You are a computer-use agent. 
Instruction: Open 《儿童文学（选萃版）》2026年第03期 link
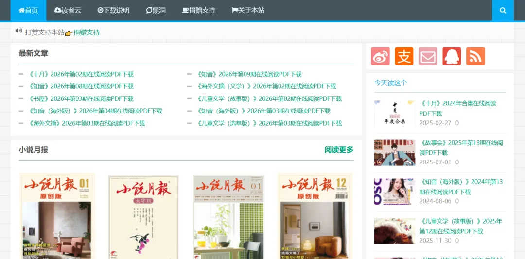point(269,123)
